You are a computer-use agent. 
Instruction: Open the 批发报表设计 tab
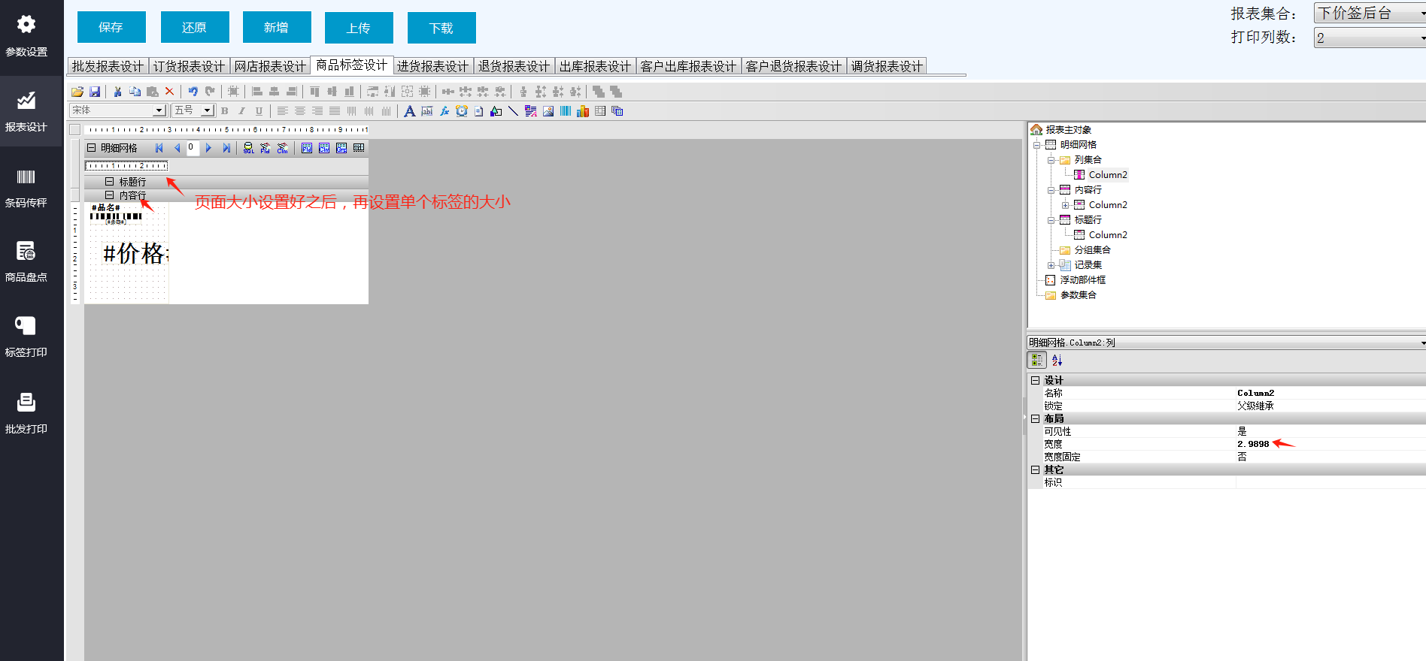tap(108, 67)
